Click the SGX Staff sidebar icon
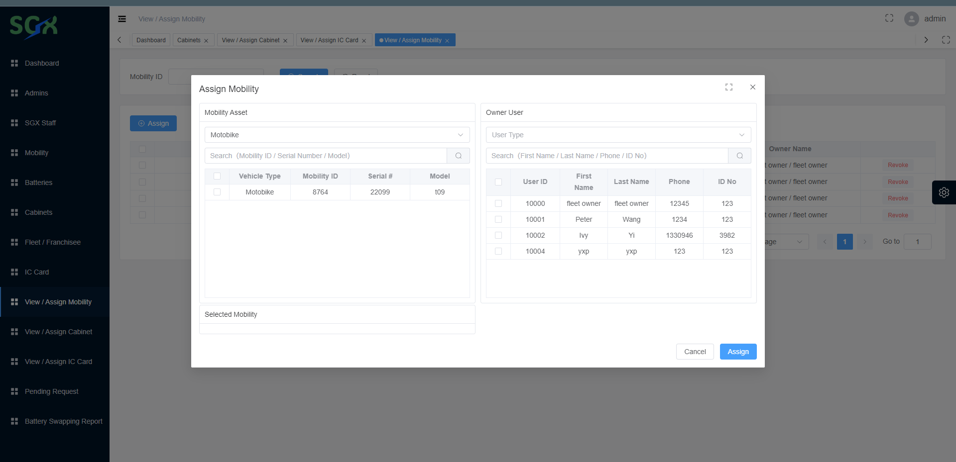This screenshot has height=462, width=956. pyautogui.click(x=14, y=123)
